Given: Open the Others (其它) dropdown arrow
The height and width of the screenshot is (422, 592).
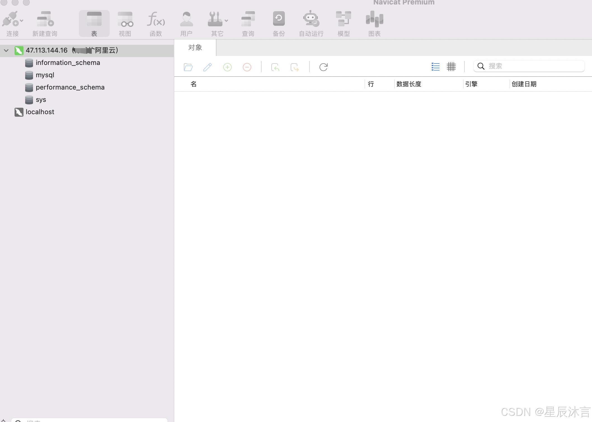Looking at the screenshot, I should pos(226,21).
